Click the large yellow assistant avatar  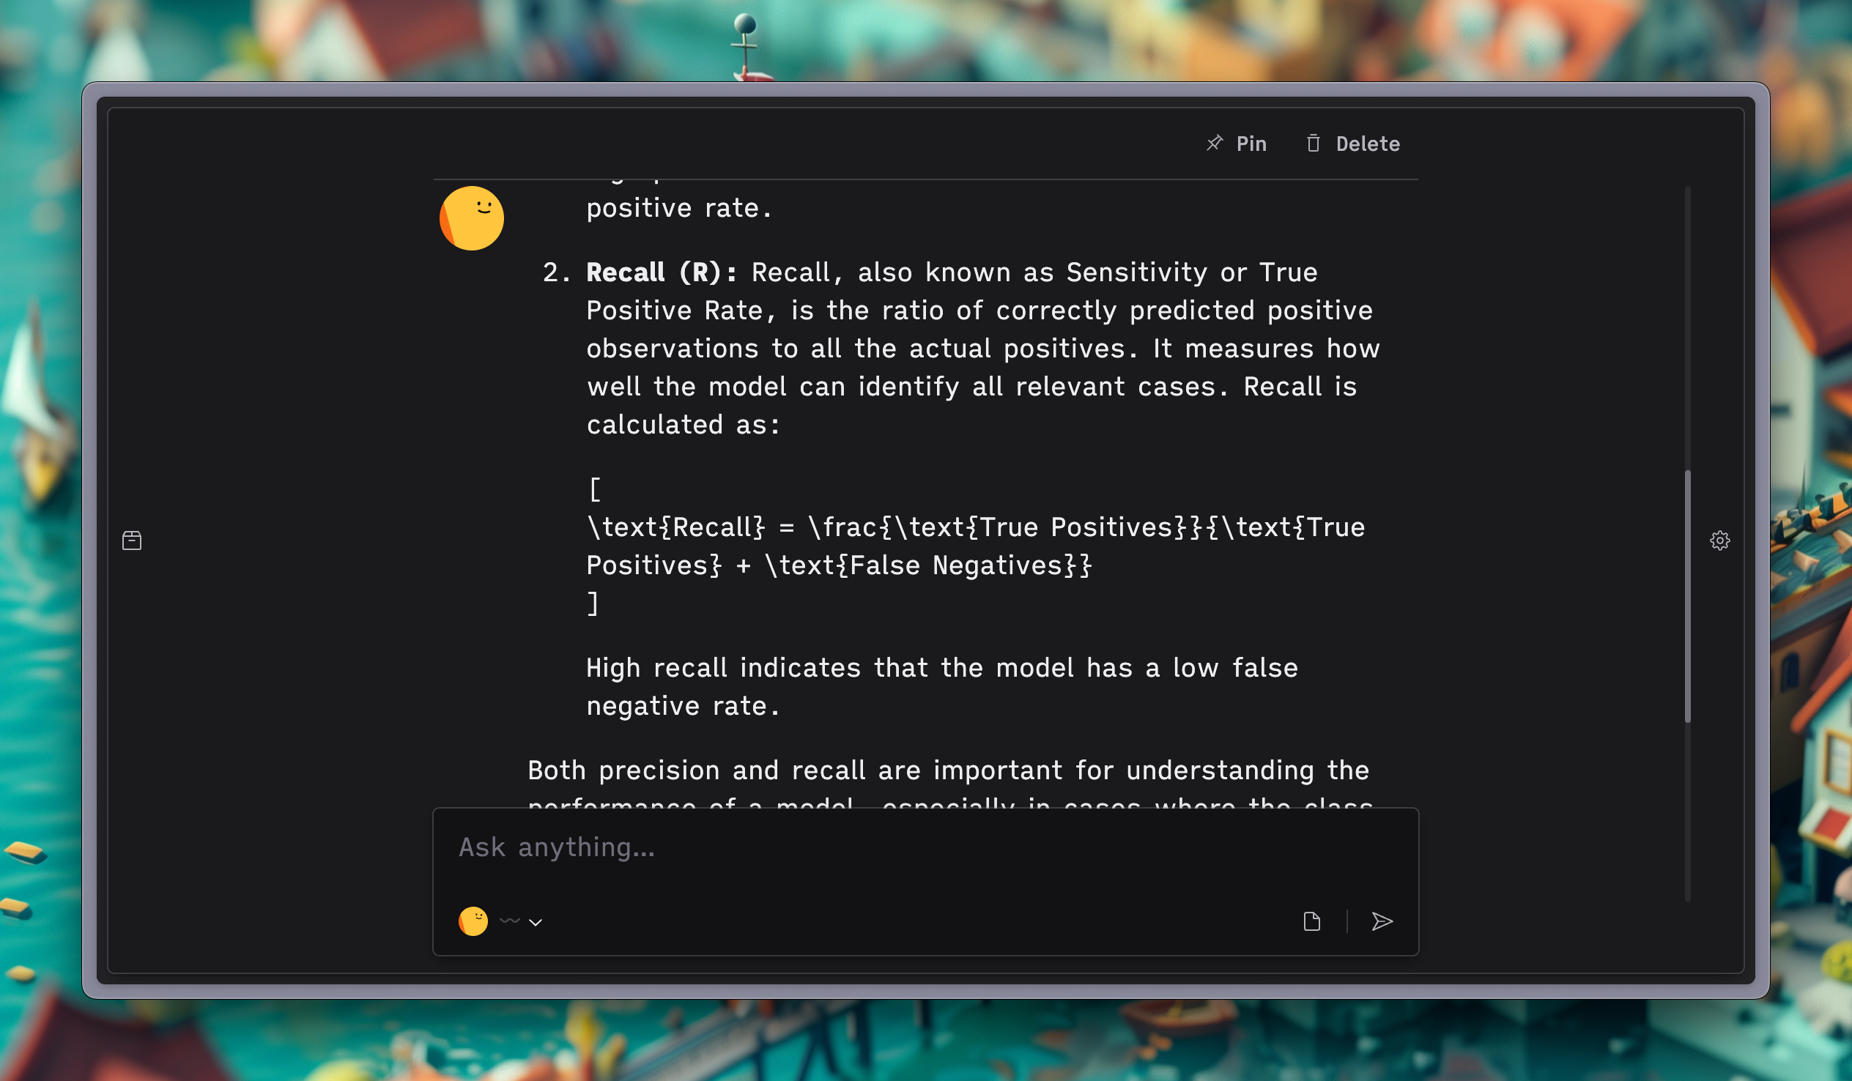pyautogui.click(x=471, y=218)
